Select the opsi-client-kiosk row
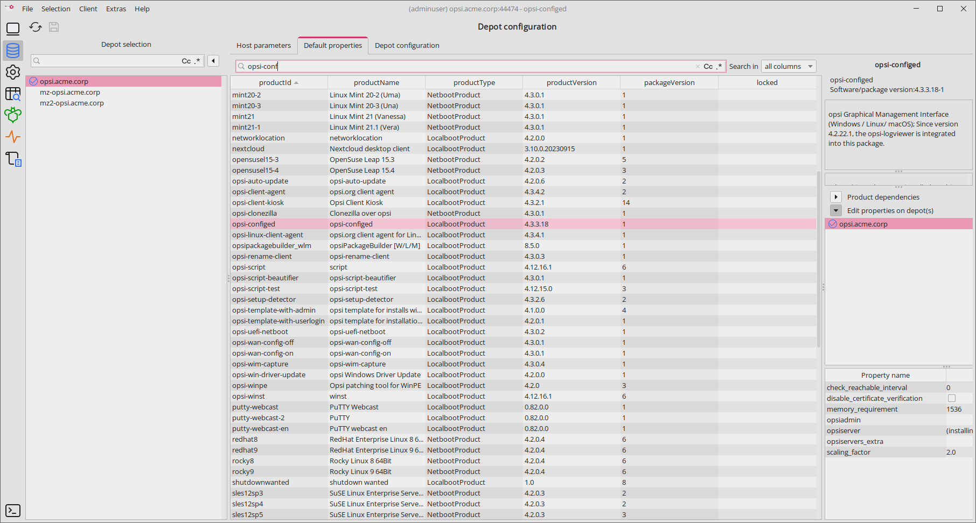The height and width of the screenshot is (523, 976). click(x=523, y=202)
